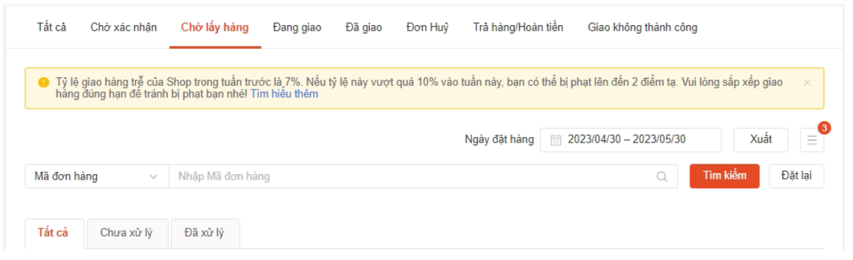Viewport: 853px width, 260px height.
Task: Open the order date range picker
Action: (631, 140)
